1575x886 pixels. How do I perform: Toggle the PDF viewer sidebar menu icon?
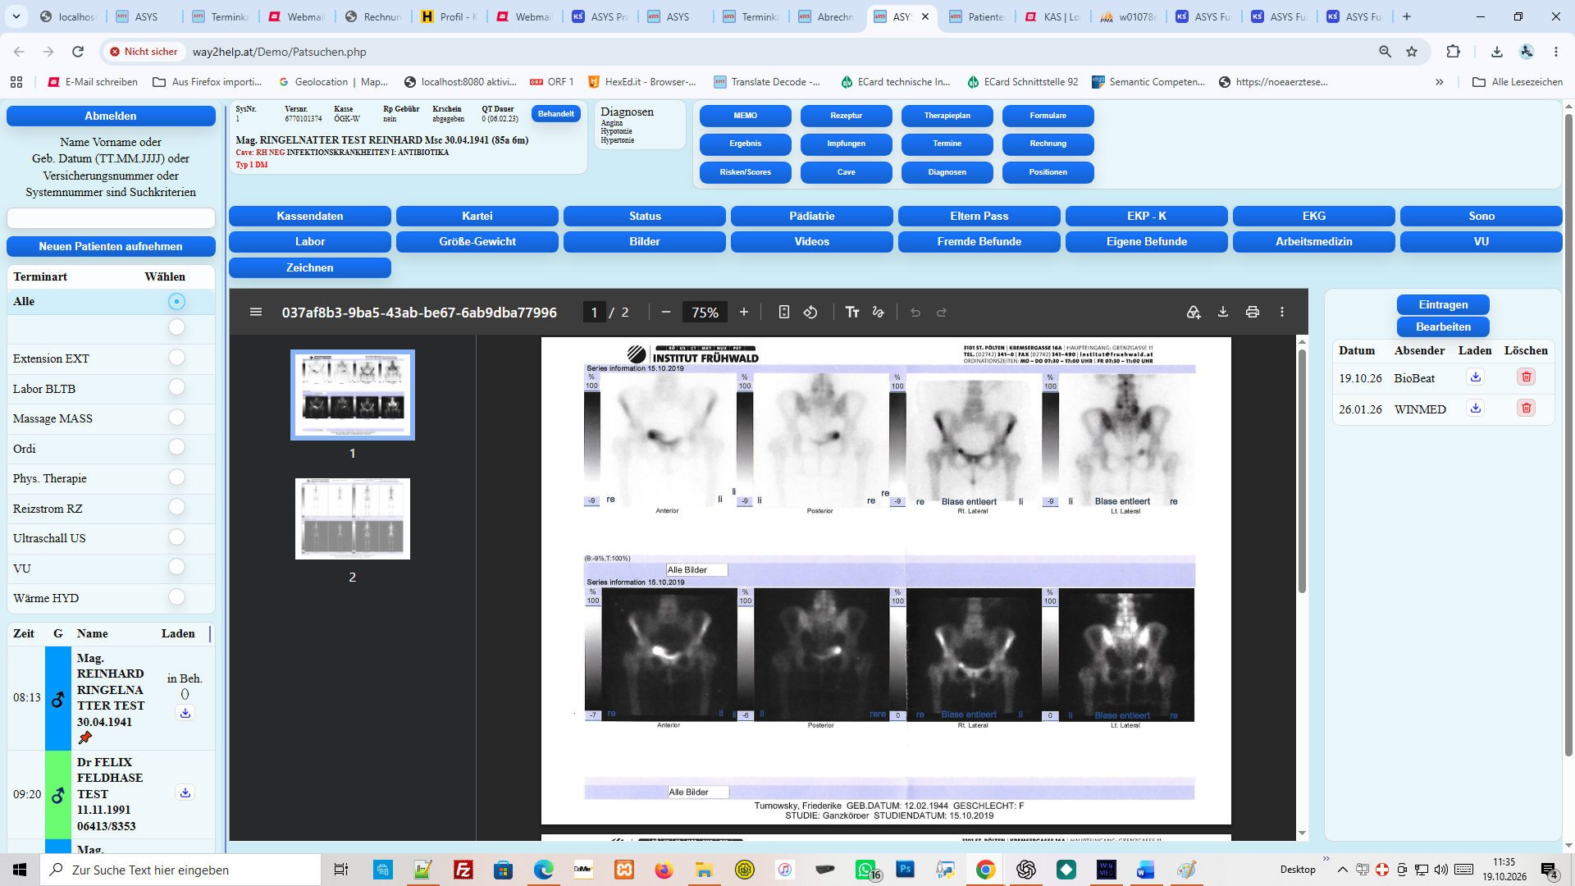pos(256,312)
